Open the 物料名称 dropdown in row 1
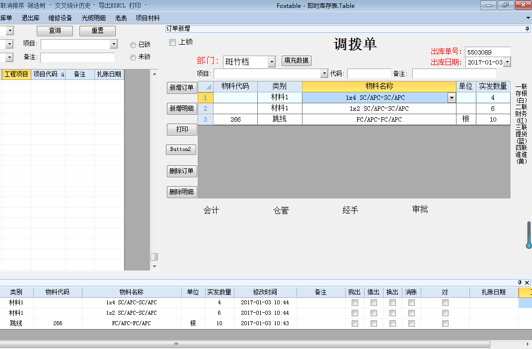 pos(452,98)
